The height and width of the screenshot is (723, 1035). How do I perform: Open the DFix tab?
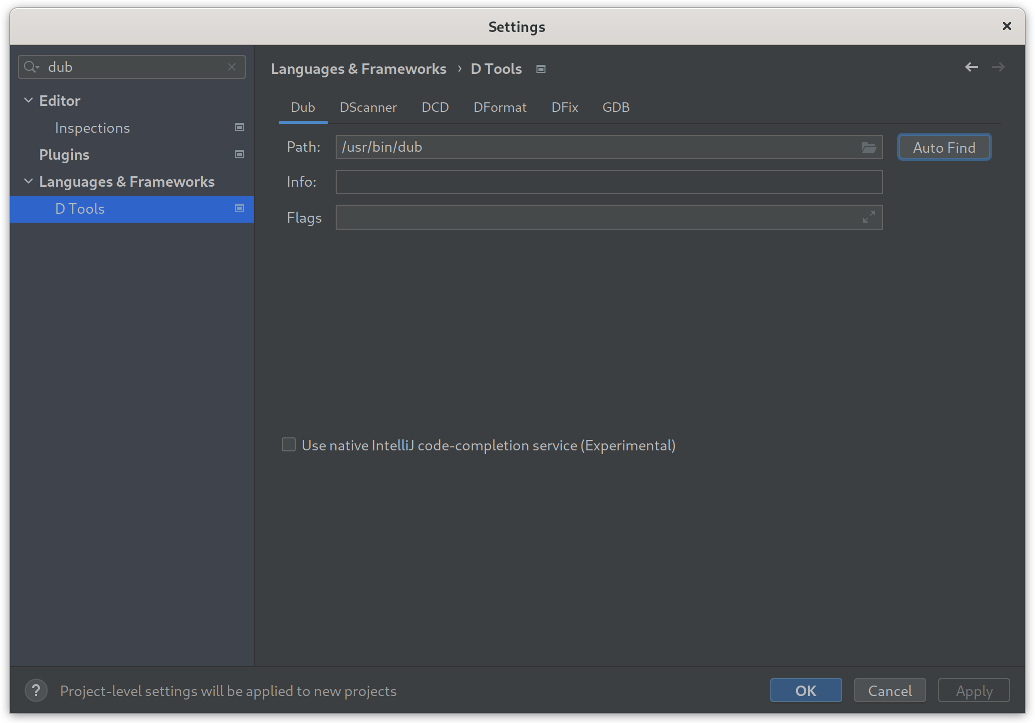(564, 107)
